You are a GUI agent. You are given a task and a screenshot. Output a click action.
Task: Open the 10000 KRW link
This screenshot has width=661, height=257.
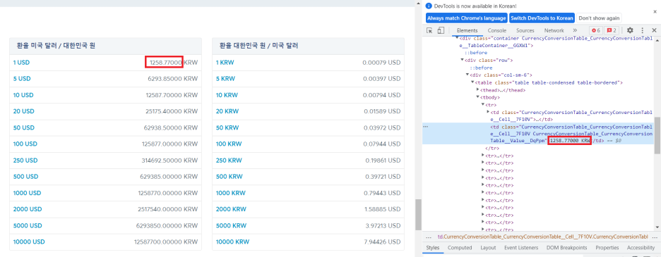233,242
